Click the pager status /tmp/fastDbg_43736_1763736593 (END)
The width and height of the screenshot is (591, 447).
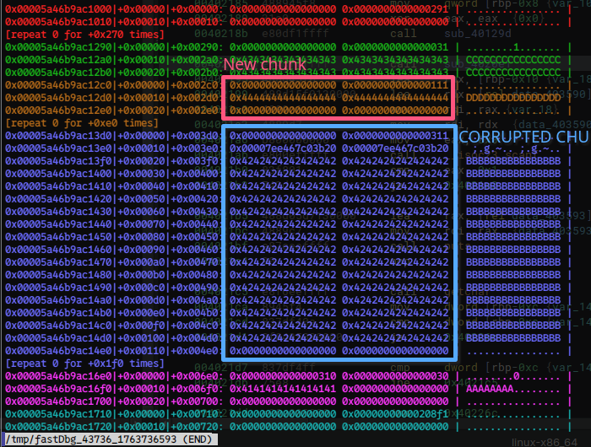click(x=109, y=439)
